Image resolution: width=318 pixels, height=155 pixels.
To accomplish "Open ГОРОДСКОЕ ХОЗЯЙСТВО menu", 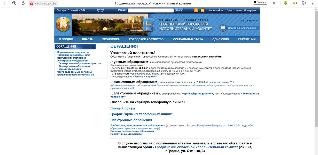I will point(146,39).
